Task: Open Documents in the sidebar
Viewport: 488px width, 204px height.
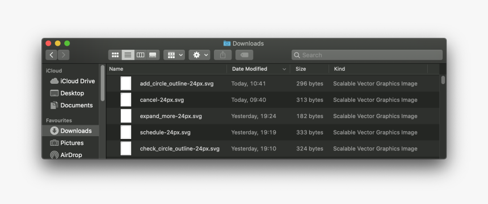Action: (x=71, y=105)
